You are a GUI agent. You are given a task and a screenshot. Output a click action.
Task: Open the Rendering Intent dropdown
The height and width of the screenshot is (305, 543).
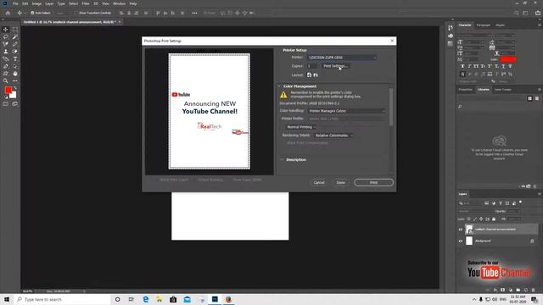333,136
